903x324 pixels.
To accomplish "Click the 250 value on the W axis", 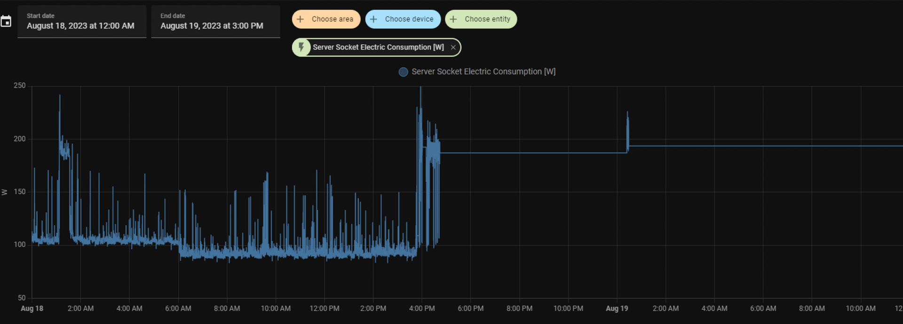I will point(20,86).
